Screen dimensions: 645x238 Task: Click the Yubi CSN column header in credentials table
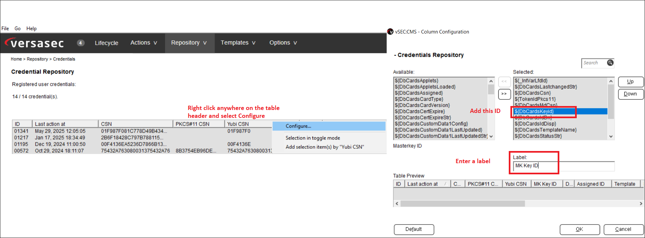pyautogui.click(x=248, y=124)
